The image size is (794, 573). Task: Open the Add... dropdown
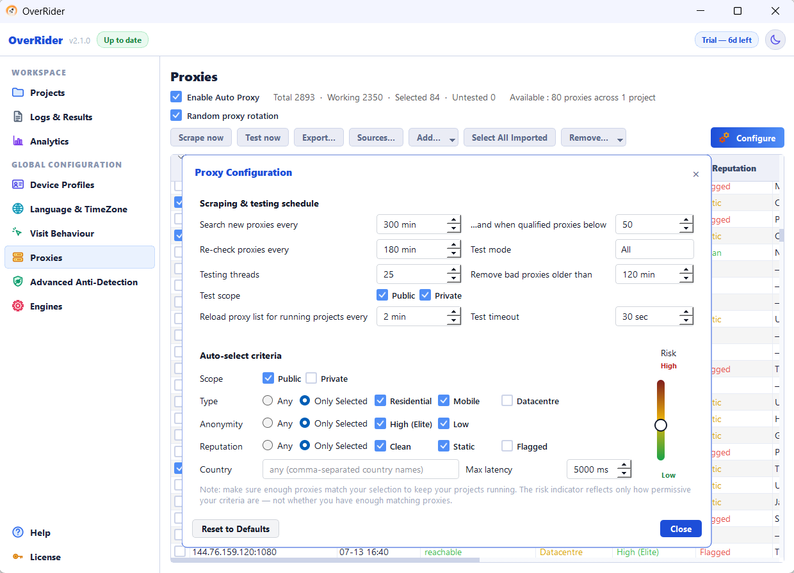point(433,137)
